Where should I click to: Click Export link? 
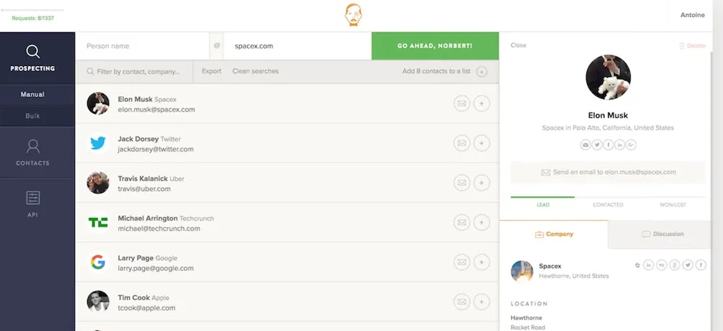(211, 71)
